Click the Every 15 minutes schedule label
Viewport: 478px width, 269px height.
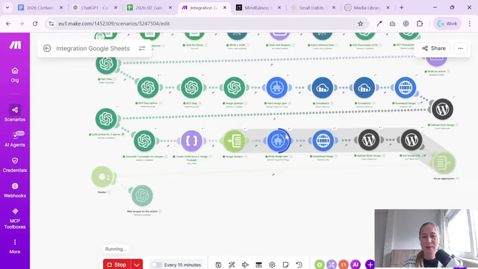click(183, 265)
